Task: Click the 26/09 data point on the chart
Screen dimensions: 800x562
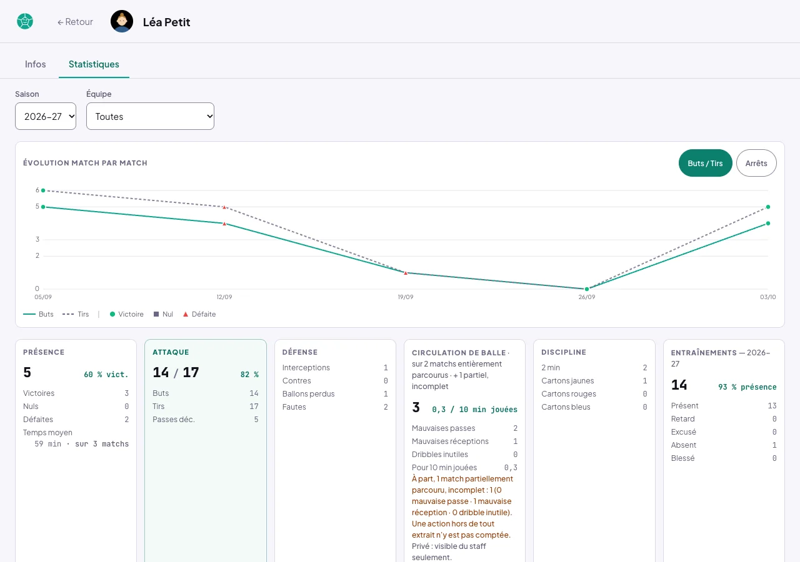Action: (x=587, y=289)
